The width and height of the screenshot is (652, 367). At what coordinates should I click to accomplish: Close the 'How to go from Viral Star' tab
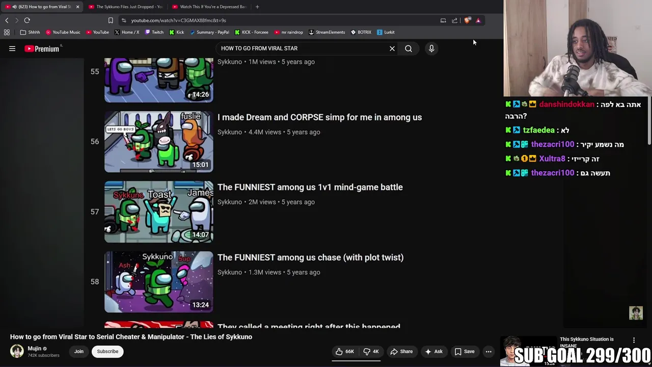point(77,7)
